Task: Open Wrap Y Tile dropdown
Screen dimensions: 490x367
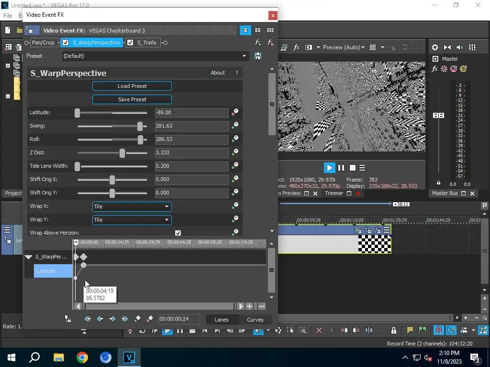Action: (132, 220)
